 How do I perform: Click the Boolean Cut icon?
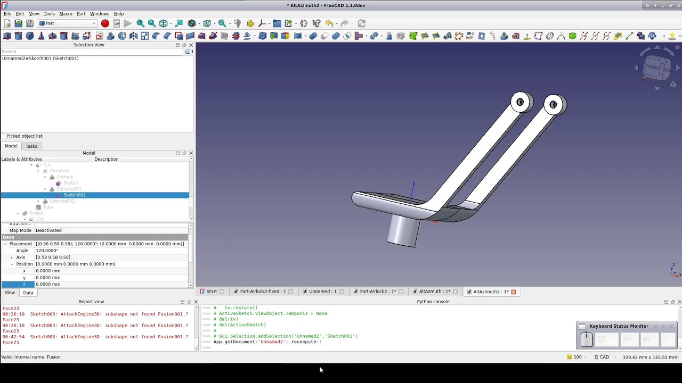coord(324,36)
